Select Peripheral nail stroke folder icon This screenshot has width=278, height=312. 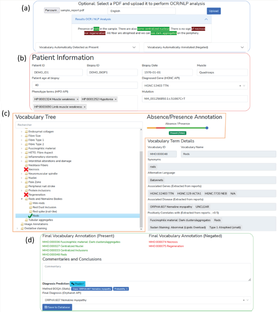click(26, 186)
